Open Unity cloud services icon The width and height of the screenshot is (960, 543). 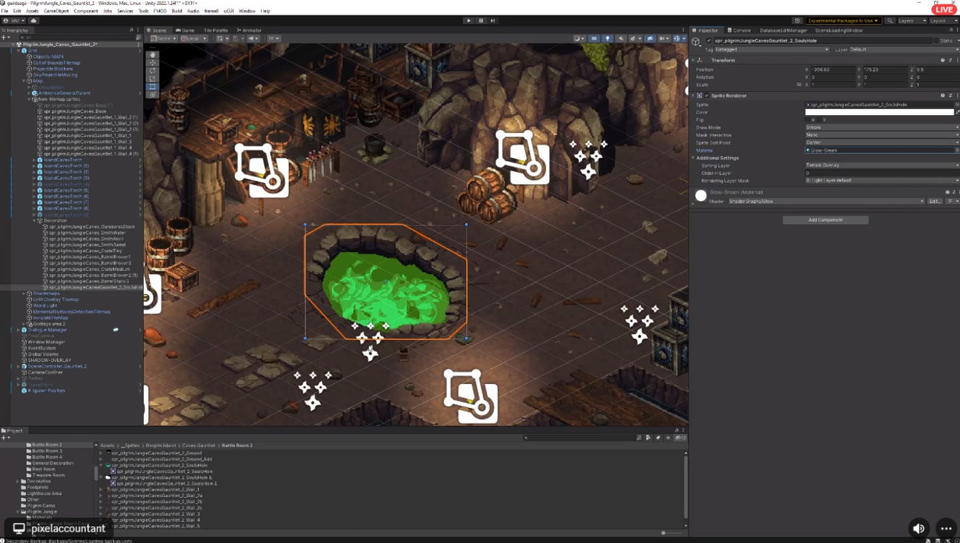click(x=33, y=21)
